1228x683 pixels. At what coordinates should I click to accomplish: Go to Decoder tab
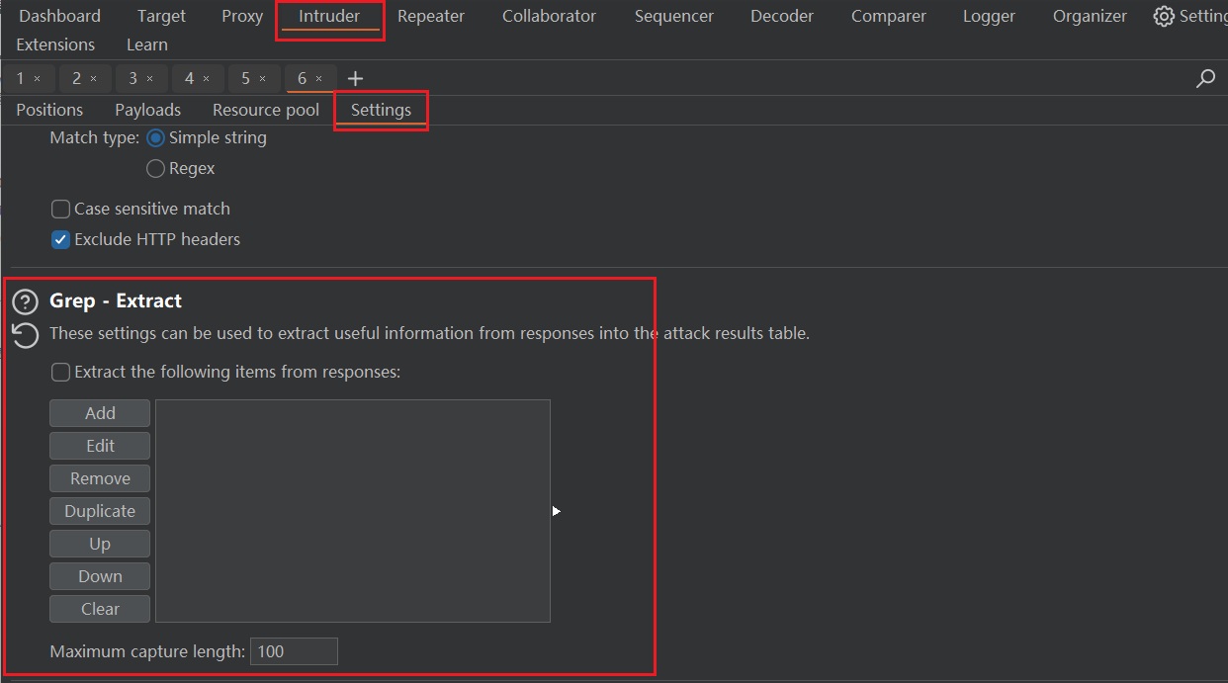[x=782, y=16]
